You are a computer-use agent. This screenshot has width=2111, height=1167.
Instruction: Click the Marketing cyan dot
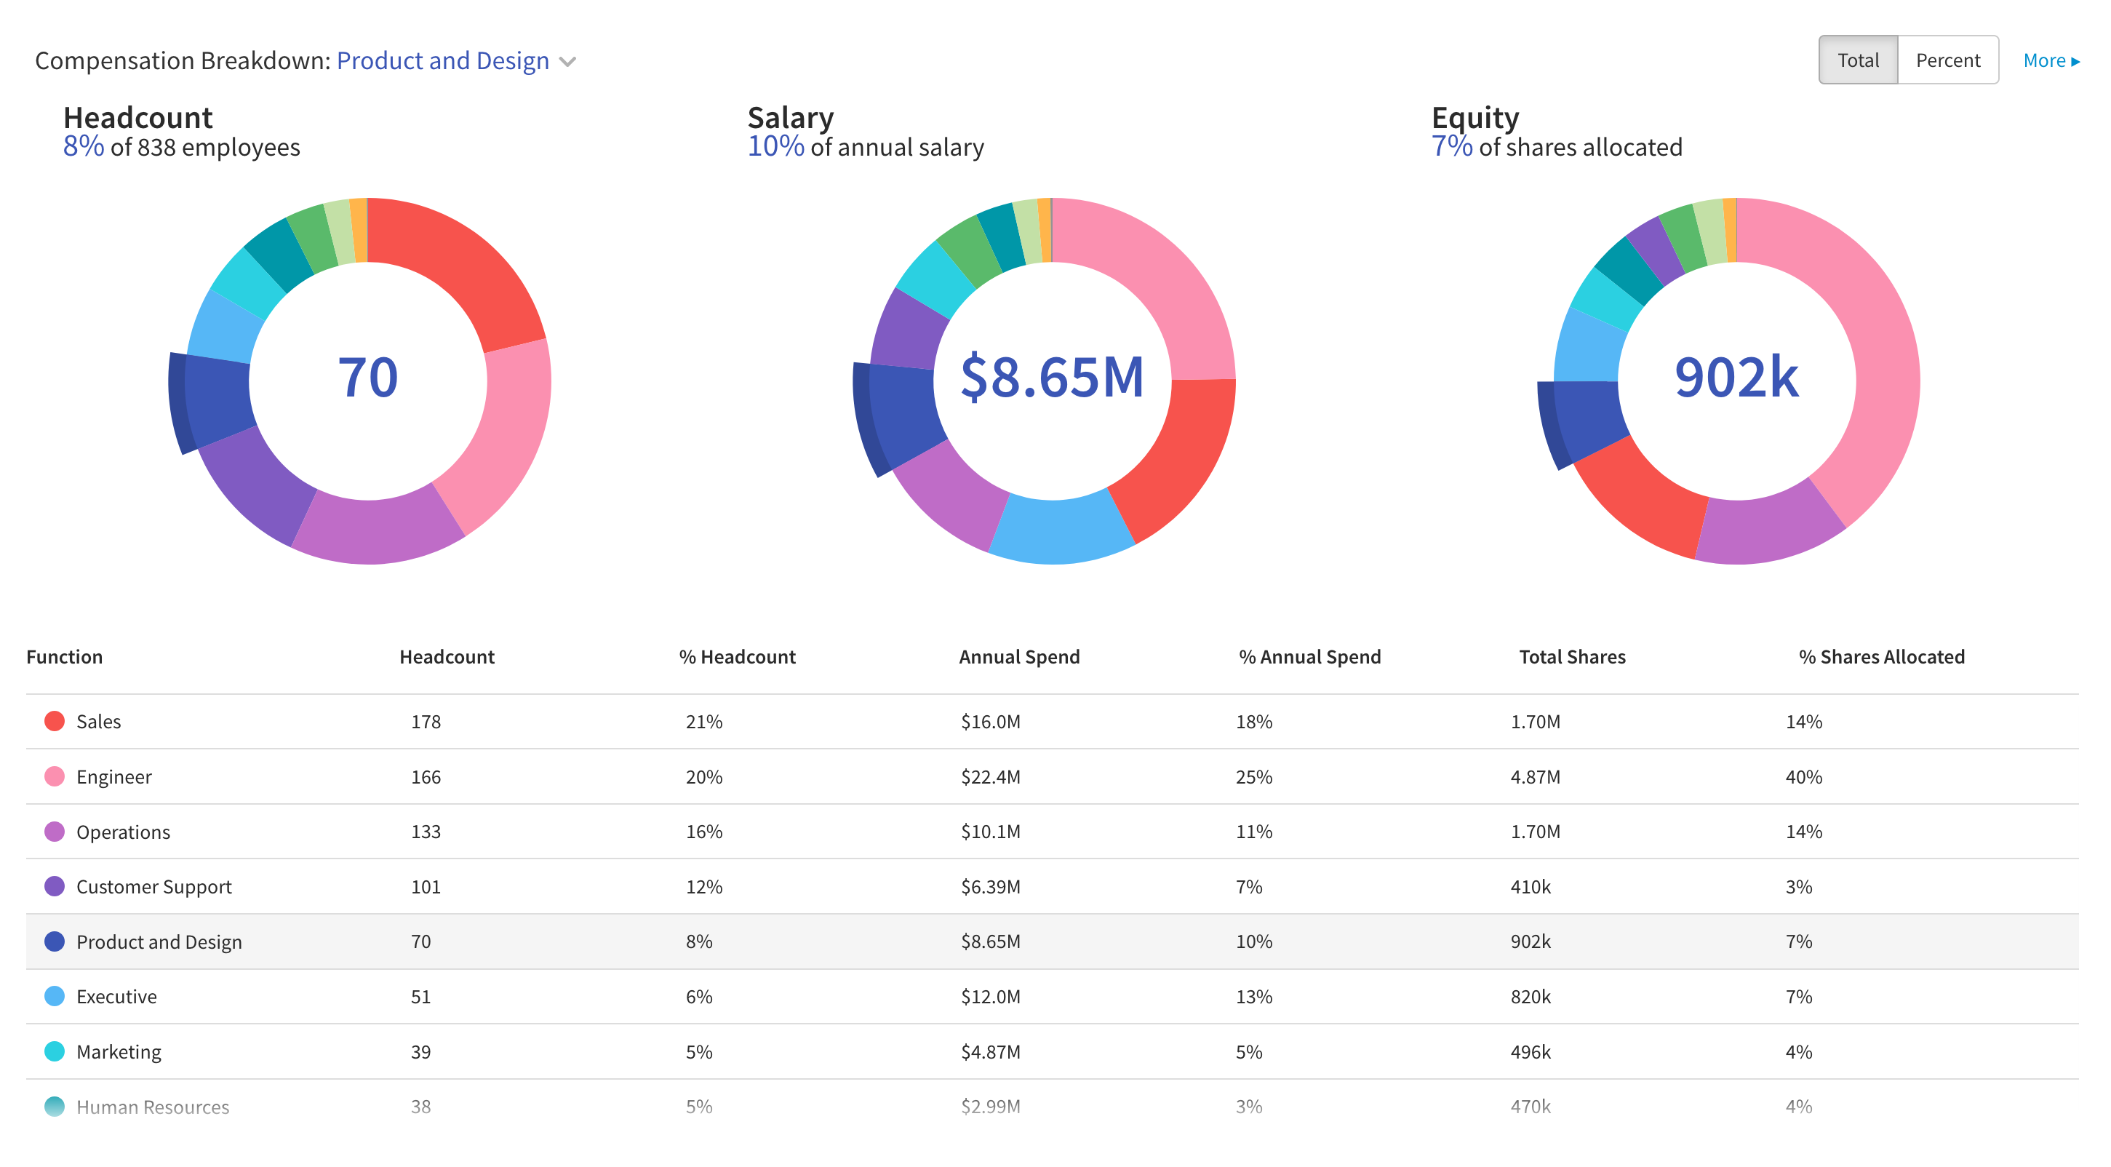(x=54, y=1051)
